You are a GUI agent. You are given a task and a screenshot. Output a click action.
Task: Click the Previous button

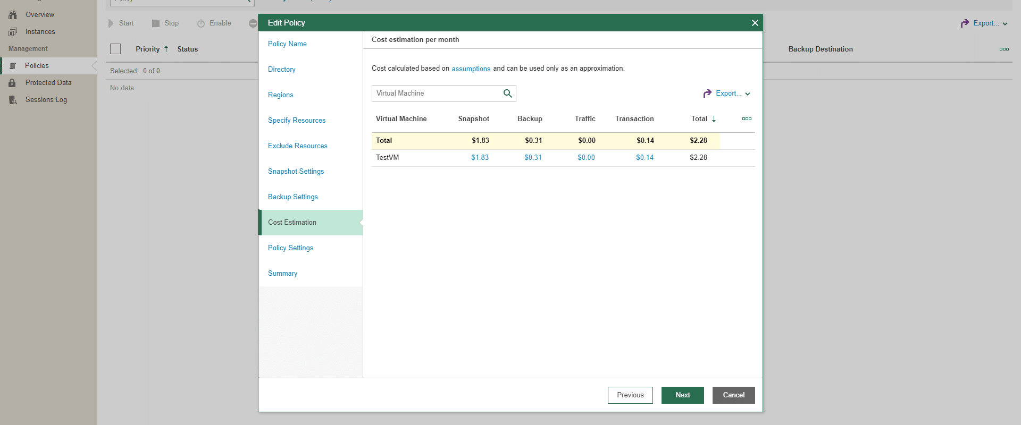point(630,395)
